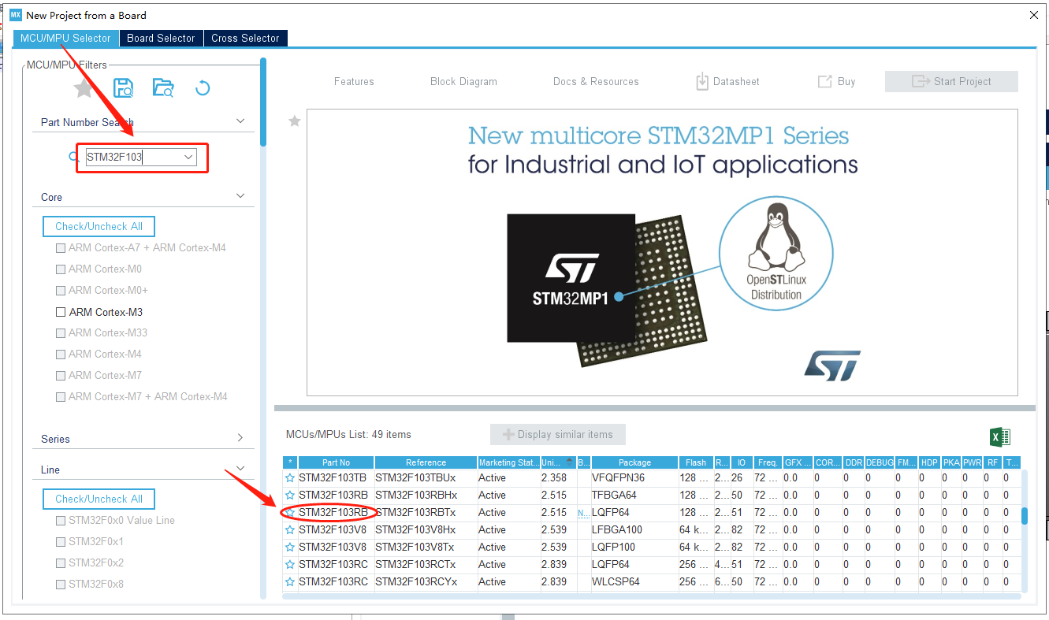Enable the ARM Cortex-M4 core filter
Image resolution: width=1049 pixels, height=620 pixels.
[61, 354]
